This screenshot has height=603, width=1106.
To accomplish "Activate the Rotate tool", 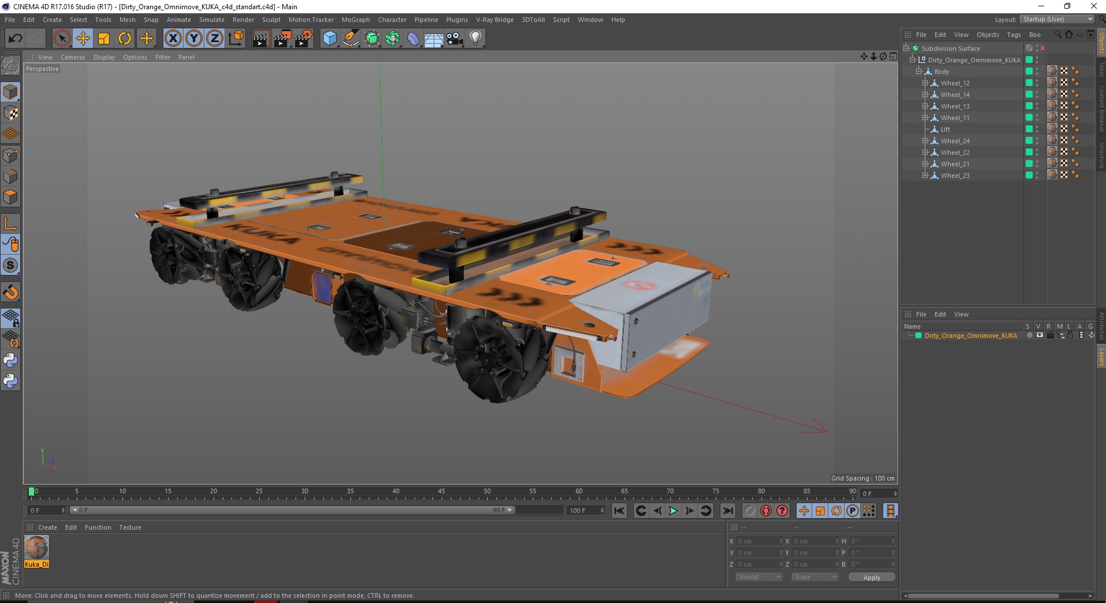I will [125, 39].
